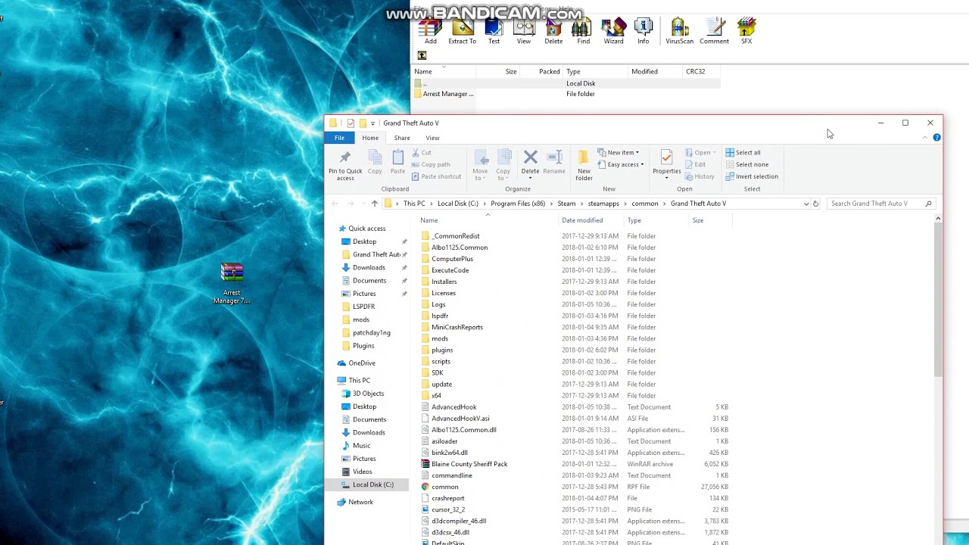Click Select none in the ribbon
Screen dimensions: 969x545
point(746,165)
